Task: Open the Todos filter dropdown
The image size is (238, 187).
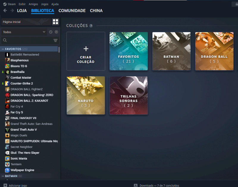Action: pyautogui.click(x=24, y=32)
